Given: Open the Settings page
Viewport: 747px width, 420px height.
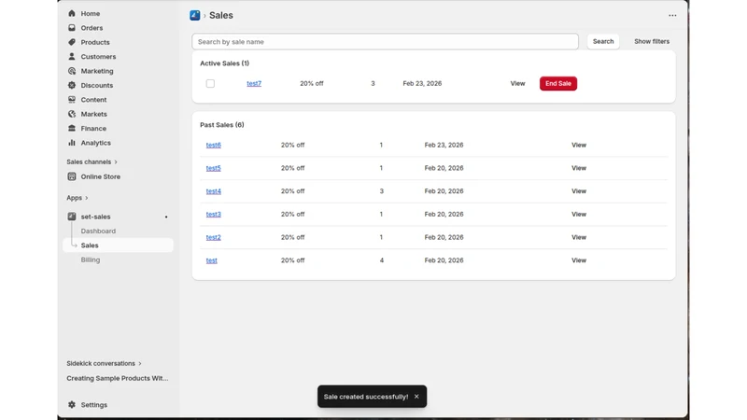Looking at the screenshot, I should pyautogui.click(x=94, y=404).
